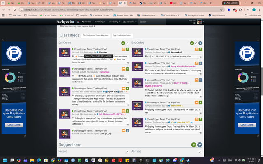Open the Statistics dropdown menu

click(x=130, y=22)
